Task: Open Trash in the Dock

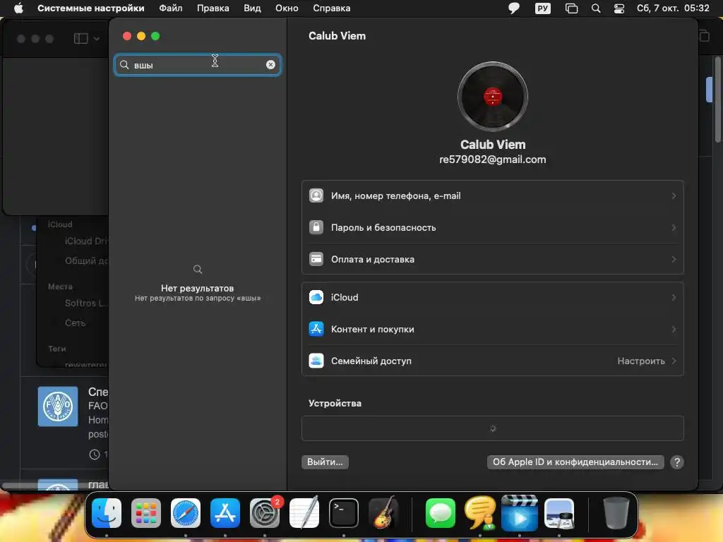Action: [616, 513]
